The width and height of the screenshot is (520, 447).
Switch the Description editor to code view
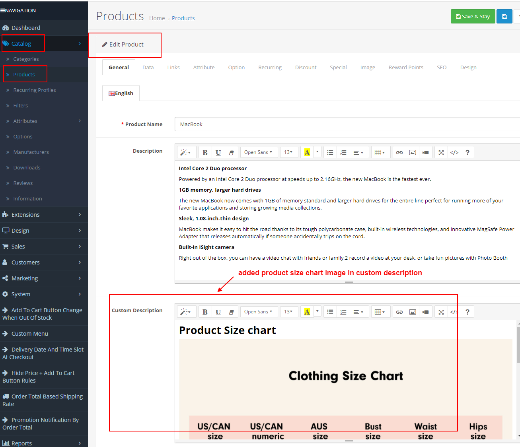coord(454,152)
